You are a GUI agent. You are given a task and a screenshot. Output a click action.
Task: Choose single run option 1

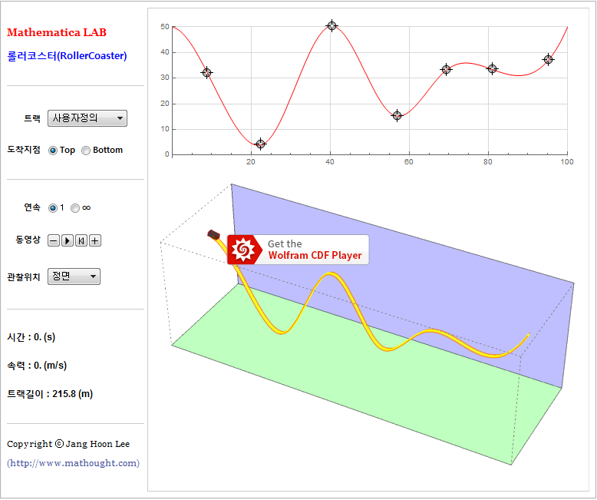coord(52,208)
